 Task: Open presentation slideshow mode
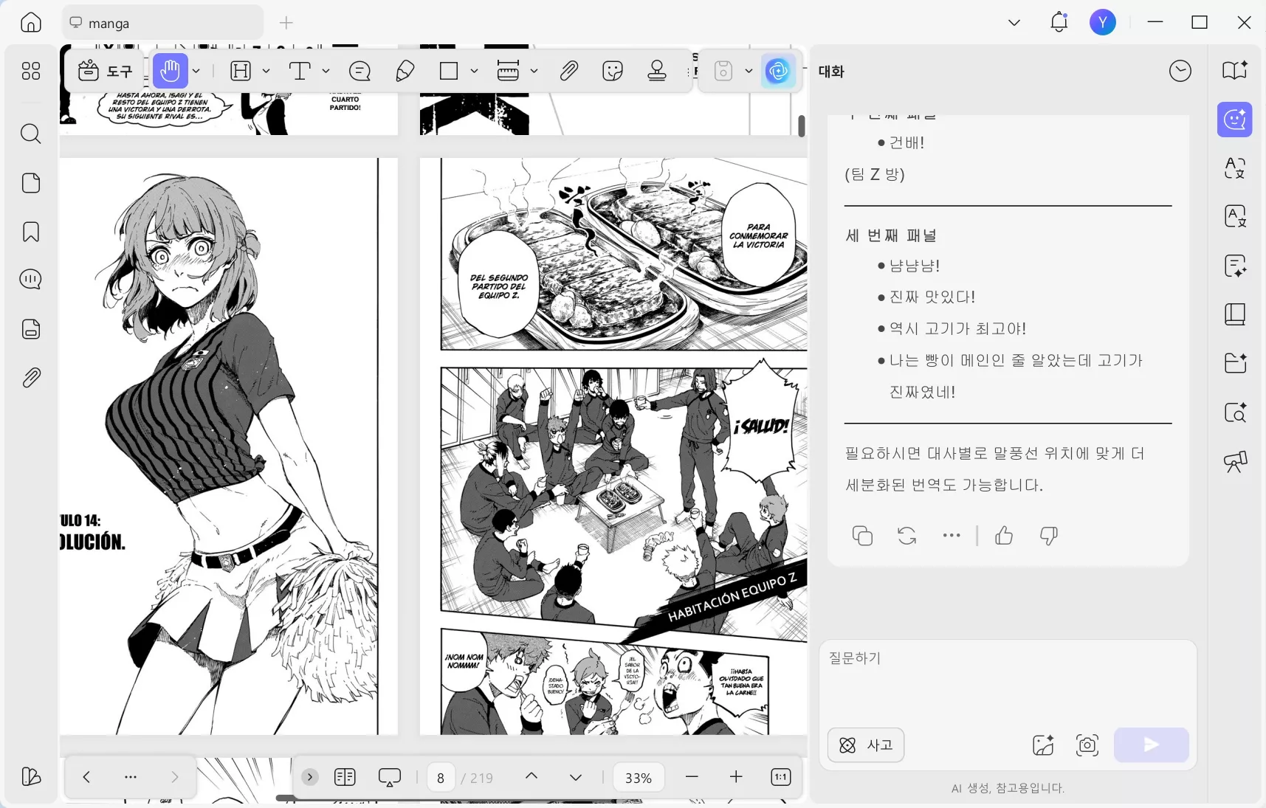[389, 777]
